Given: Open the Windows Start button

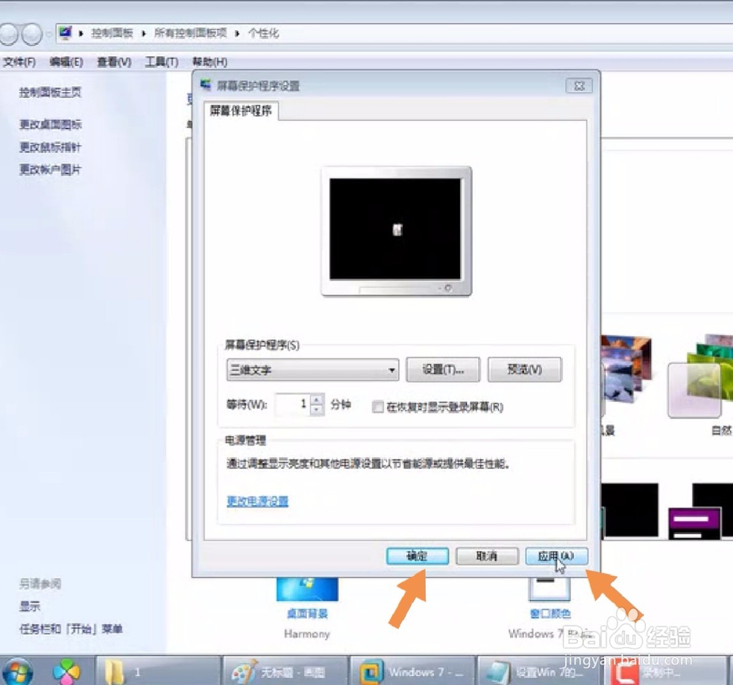Looking at the screenshot, I should coord(18,672).
